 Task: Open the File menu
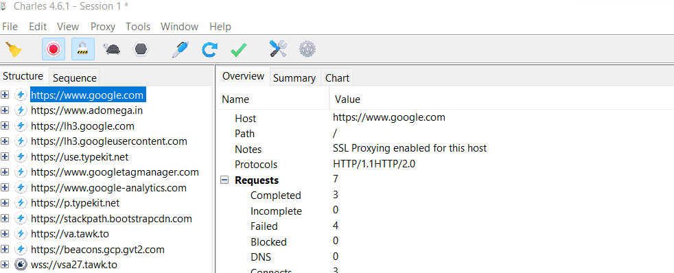pos(10,27)
